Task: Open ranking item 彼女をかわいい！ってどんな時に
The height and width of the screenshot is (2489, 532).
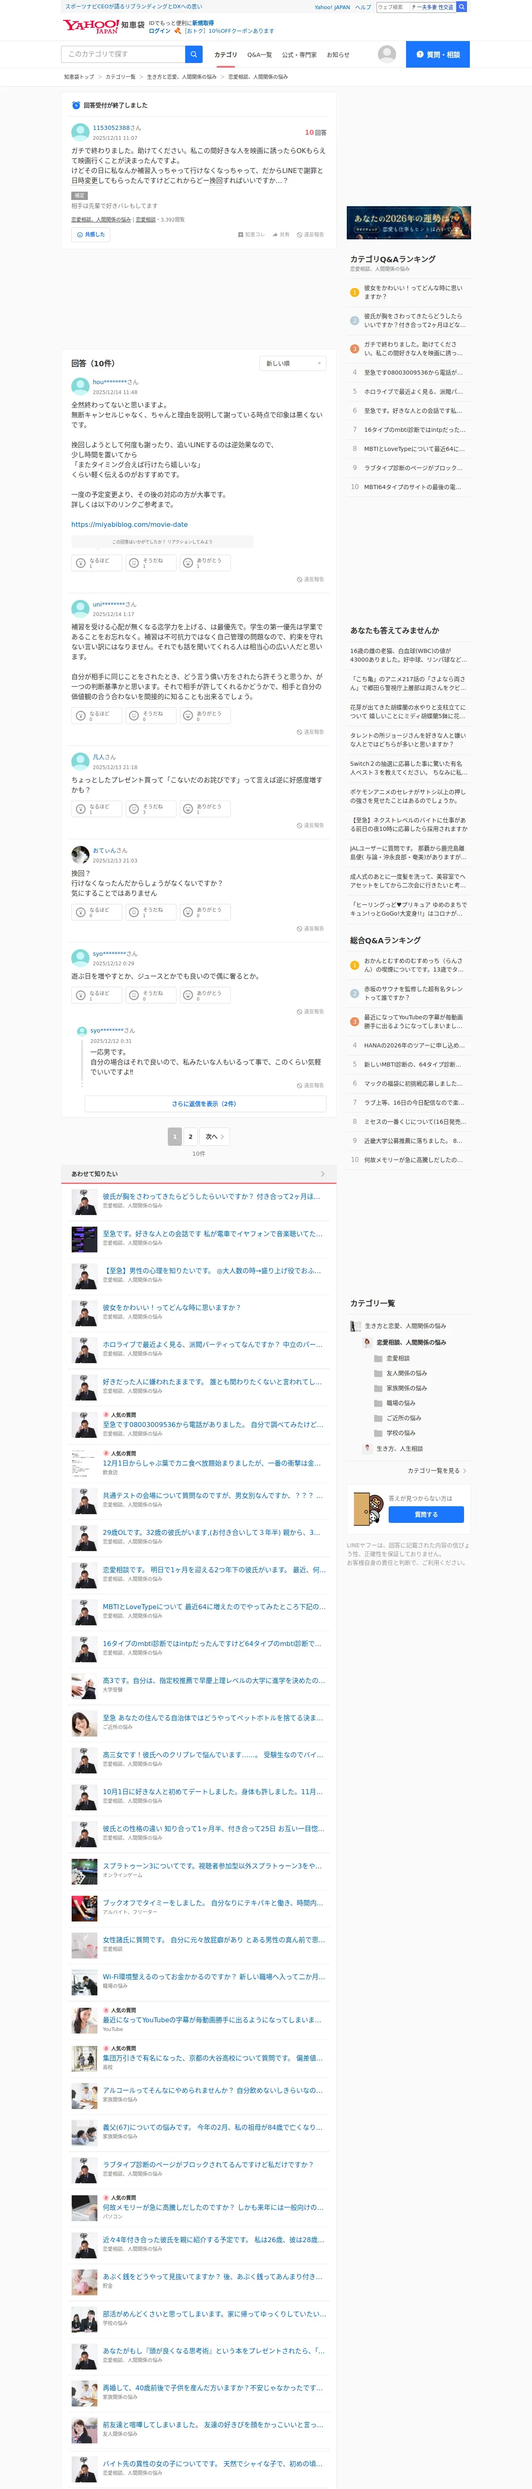Action: click(x=413, y=292)
